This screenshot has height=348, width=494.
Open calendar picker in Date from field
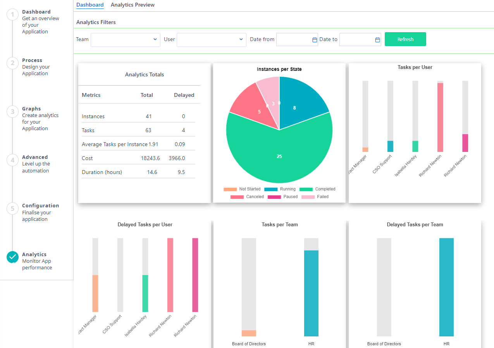(315, 40)
